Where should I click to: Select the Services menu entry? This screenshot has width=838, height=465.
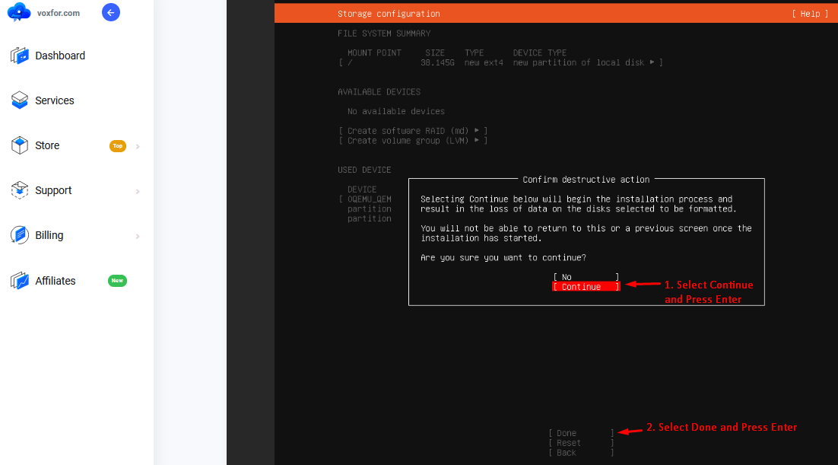pos(53,100)
